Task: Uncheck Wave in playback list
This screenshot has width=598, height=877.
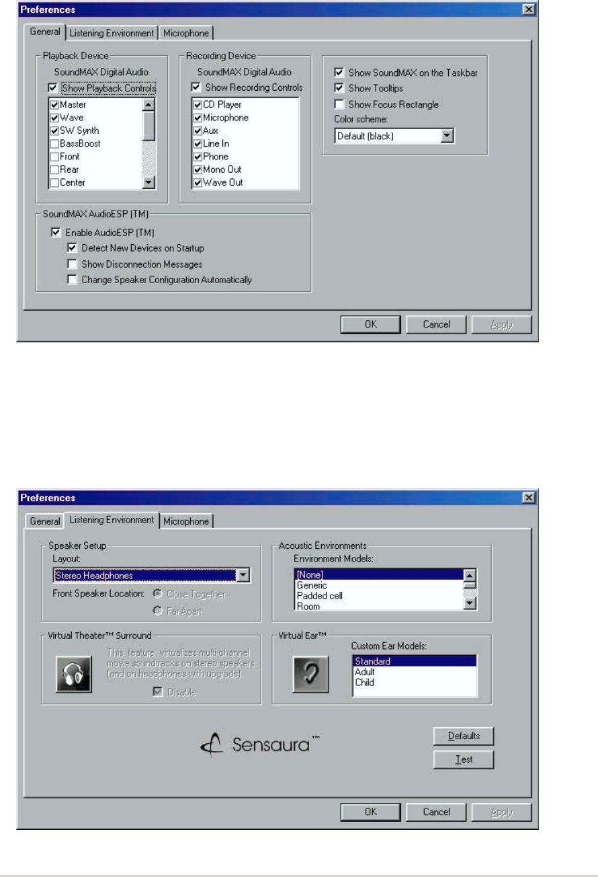Action: pos(53,118)
